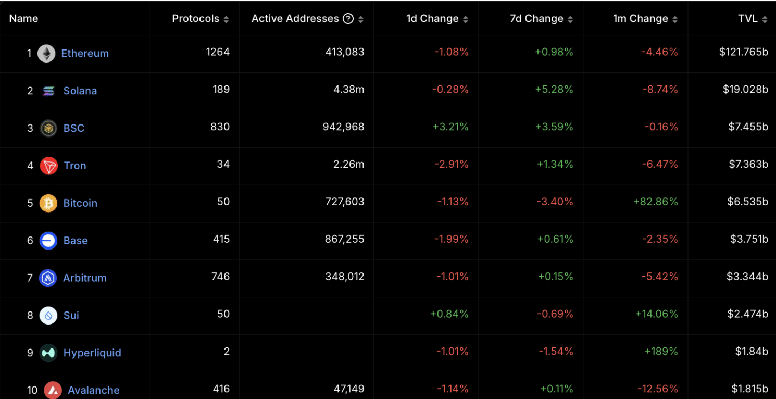Open the Hyperliquid chain link
The height and width of the screenshot is (399, 776).
pyautogui.click(x=92, y=353)
